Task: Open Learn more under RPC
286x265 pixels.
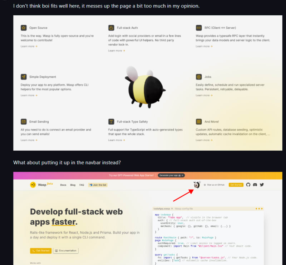Action: click(x=204, y=46)
